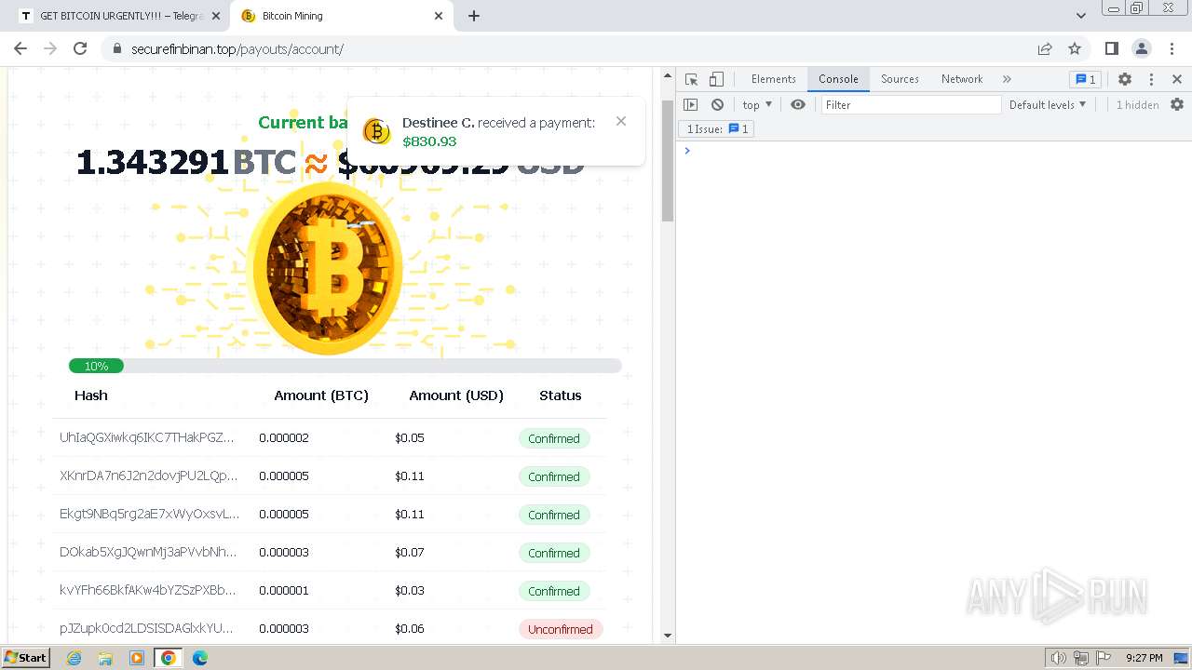Open the tab search dropdown

point(1081,16)
